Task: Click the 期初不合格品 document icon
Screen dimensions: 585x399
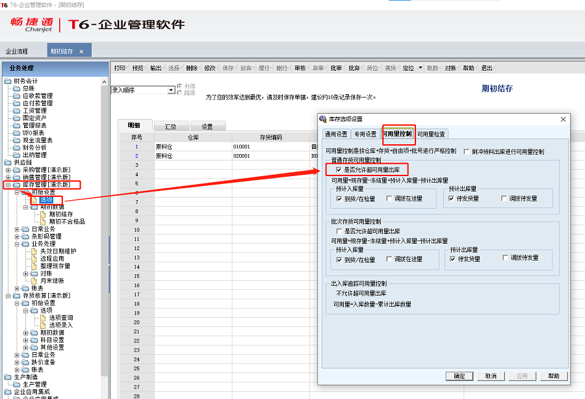Action: (x=43, y=222)
